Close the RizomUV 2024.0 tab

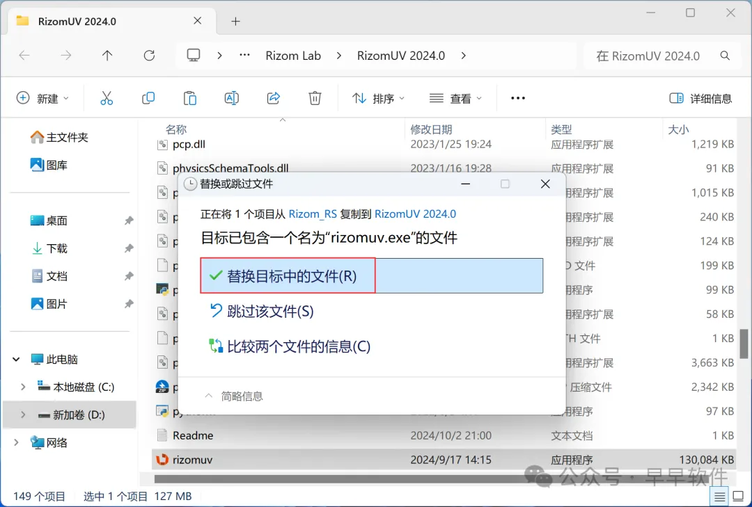198,21
